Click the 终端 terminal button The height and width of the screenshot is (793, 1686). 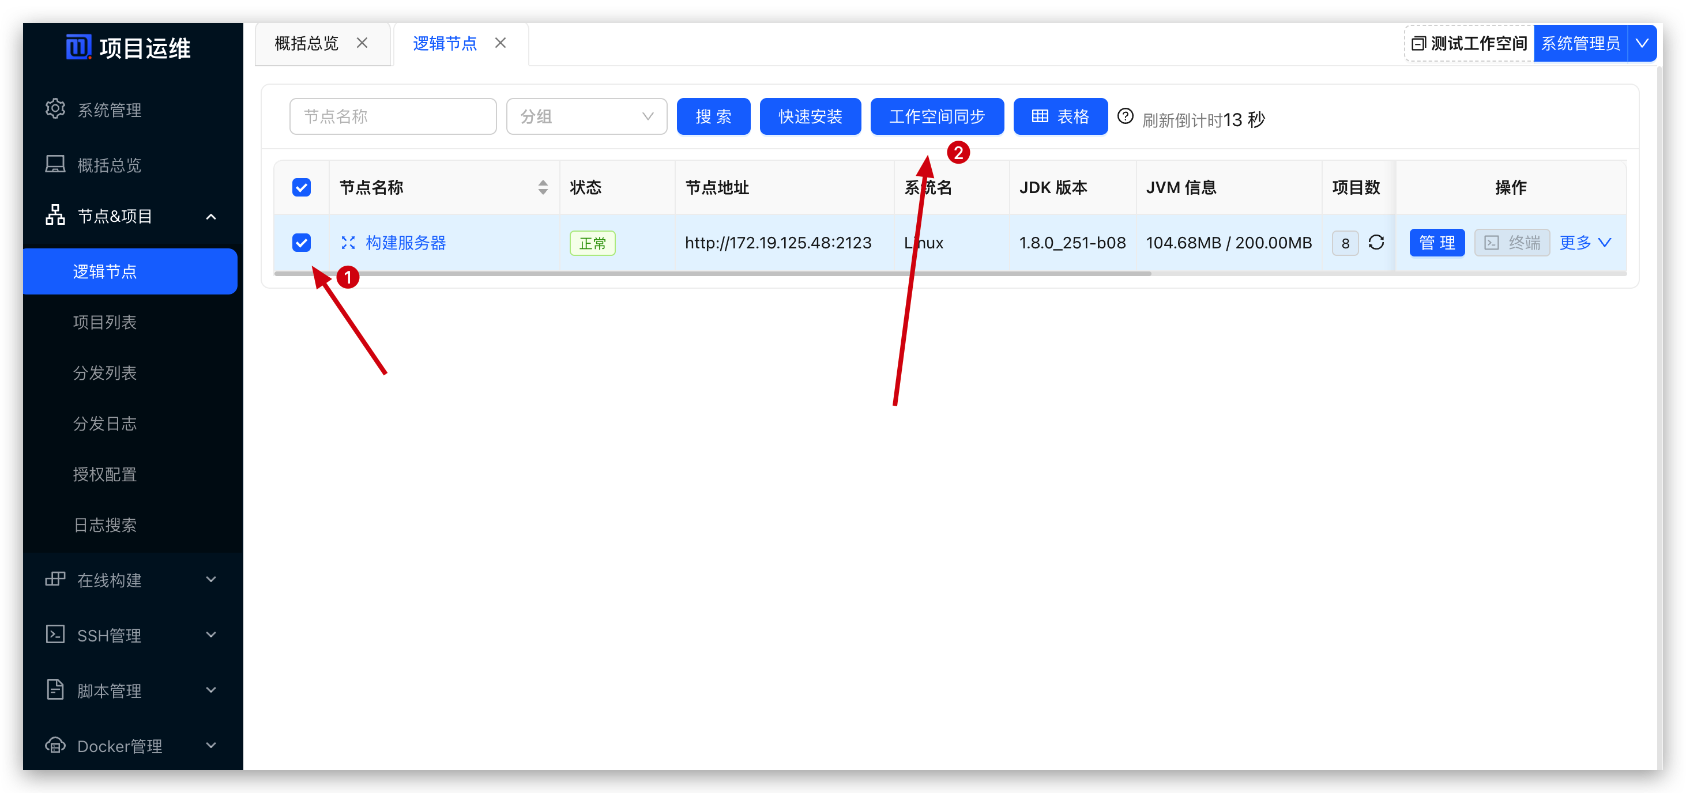point(1511,243)
